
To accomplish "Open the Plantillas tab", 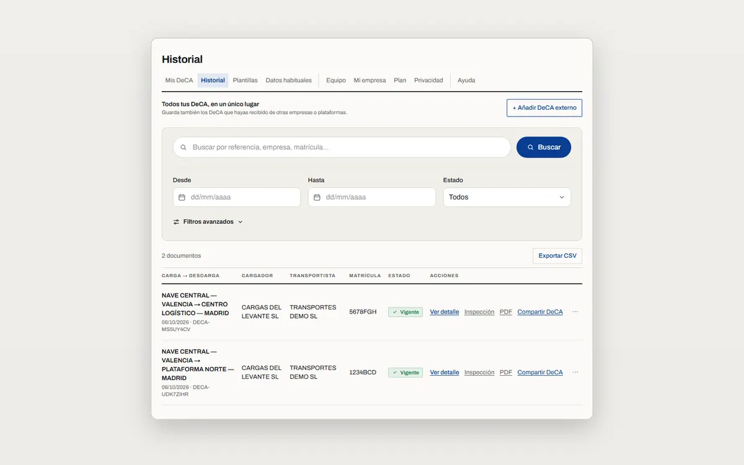I will coord(245,80).
